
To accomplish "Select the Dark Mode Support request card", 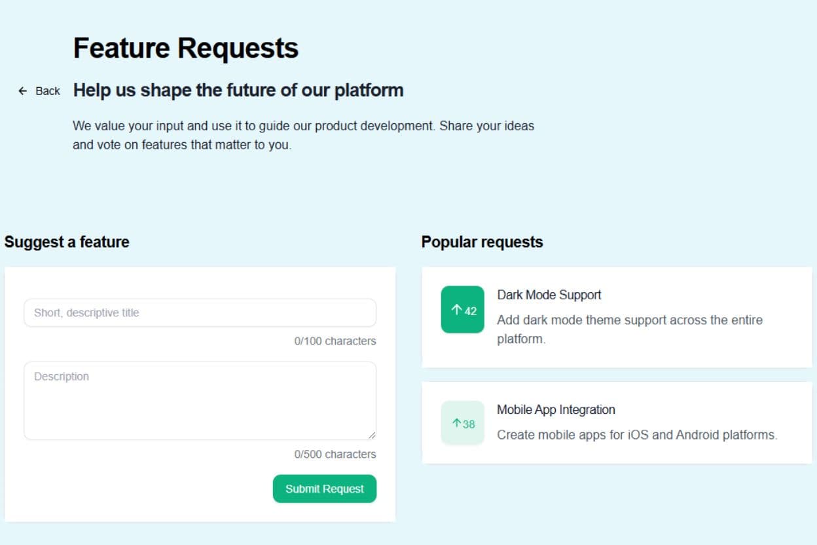I will pyautogui.click(x=617, y=316).
